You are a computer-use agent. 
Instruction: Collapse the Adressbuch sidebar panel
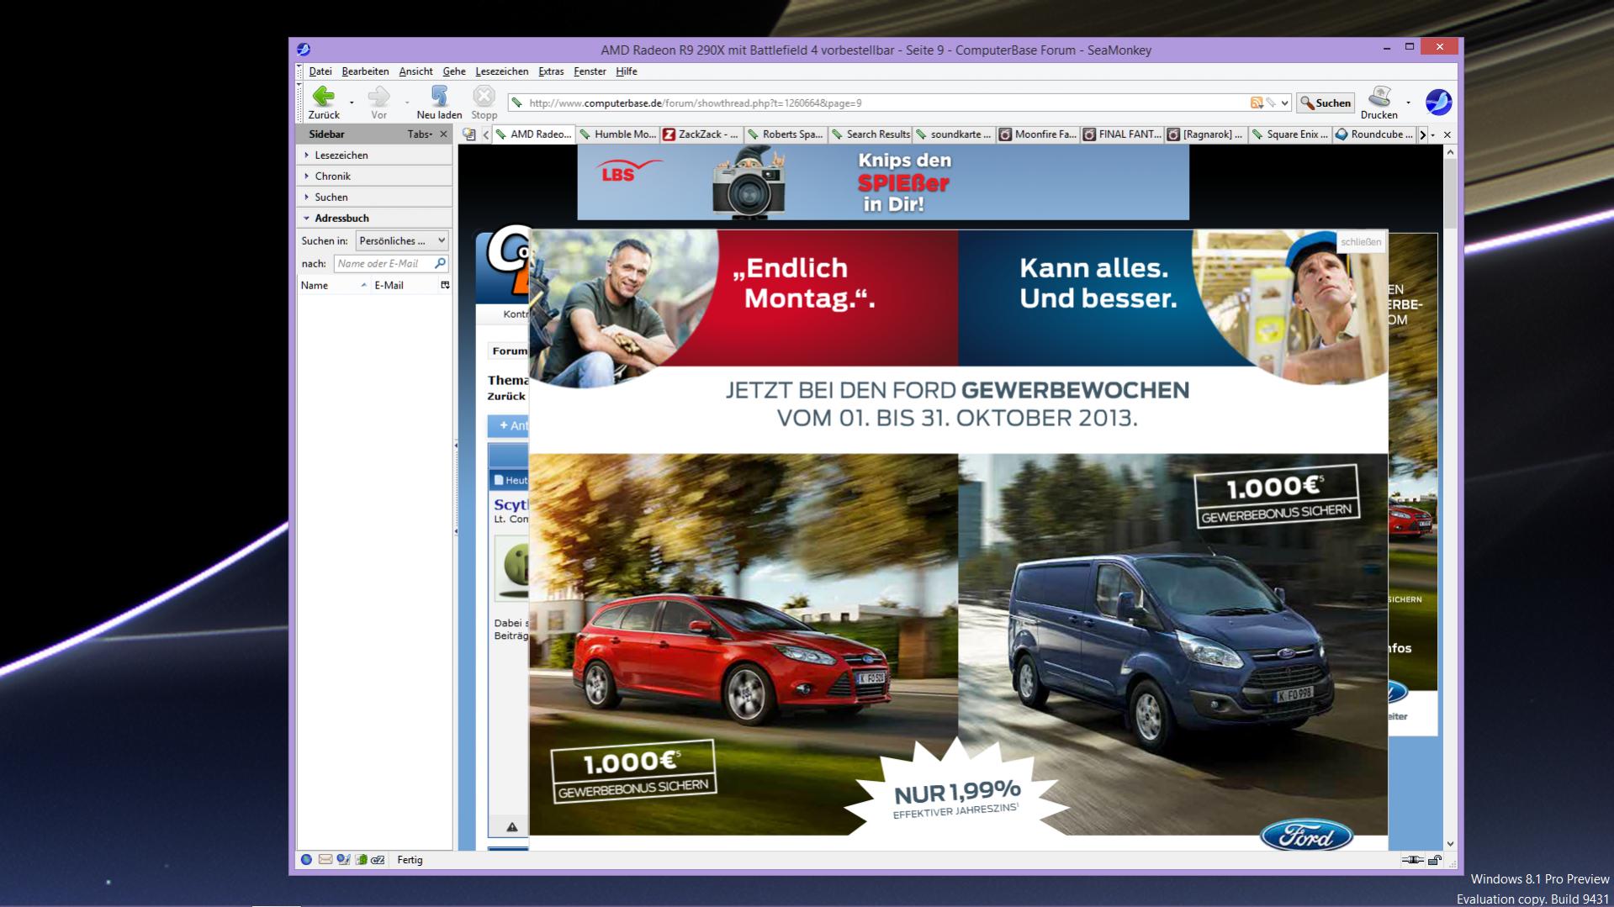pyautogui.click(x=374, y=219)
